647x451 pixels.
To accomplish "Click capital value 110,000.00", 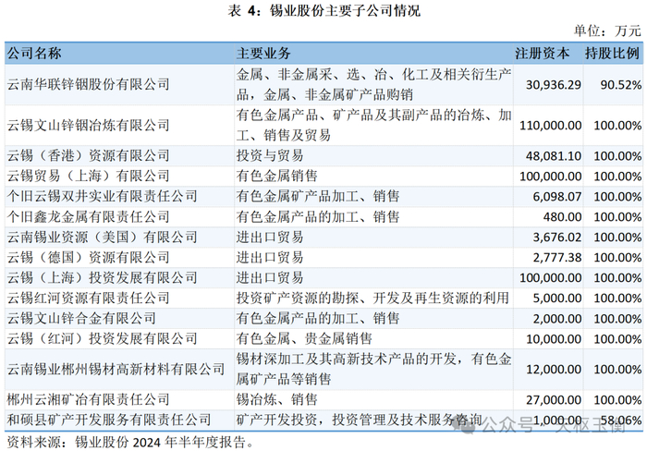I will point(551,126).
